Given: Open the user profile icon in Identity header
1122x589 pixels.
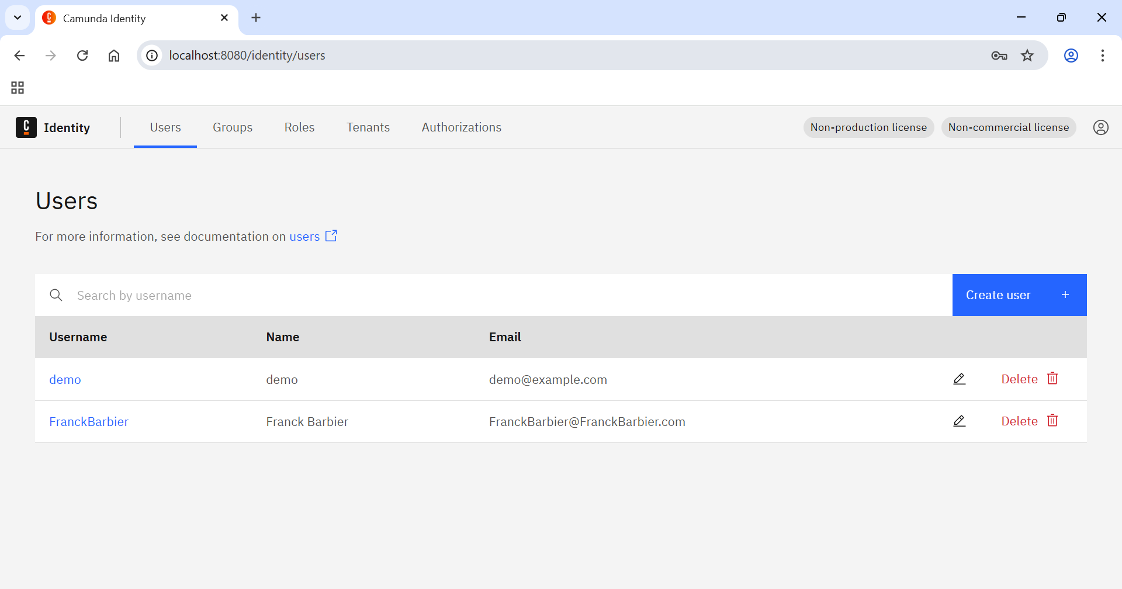Looking at the screenshot, I should 1101,127.
